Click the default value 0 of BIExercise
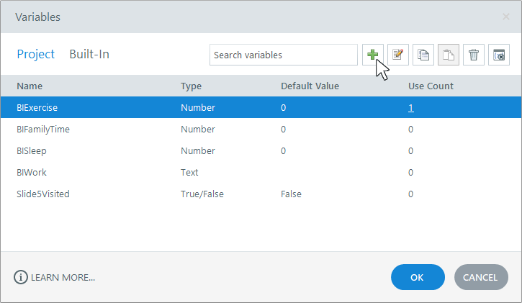The height and width of the screenshot is (303, 522). click(283, 107)
